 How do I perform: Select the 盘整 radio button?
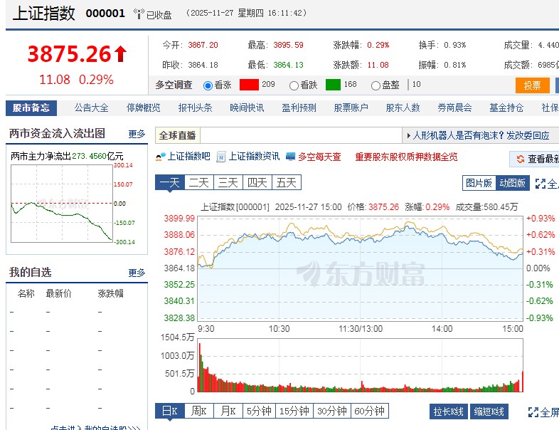[x=376, y=85]
